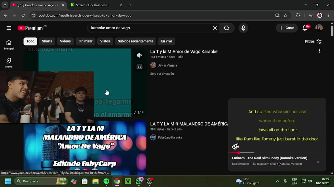Expand the Eminem miniplayer chevron
Viewport: 334px width, 187px height.
[x=318, y=162]
